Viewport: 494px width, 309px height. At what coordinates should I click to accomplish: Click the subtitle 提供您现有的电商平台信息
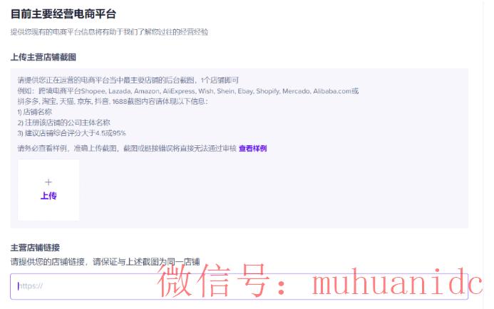coord(109,32)
